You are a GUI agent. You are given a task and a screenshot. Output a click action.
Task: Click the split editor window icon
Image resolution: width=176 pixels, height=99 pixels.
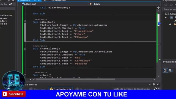pyautogui.click(x=158, y=8)
